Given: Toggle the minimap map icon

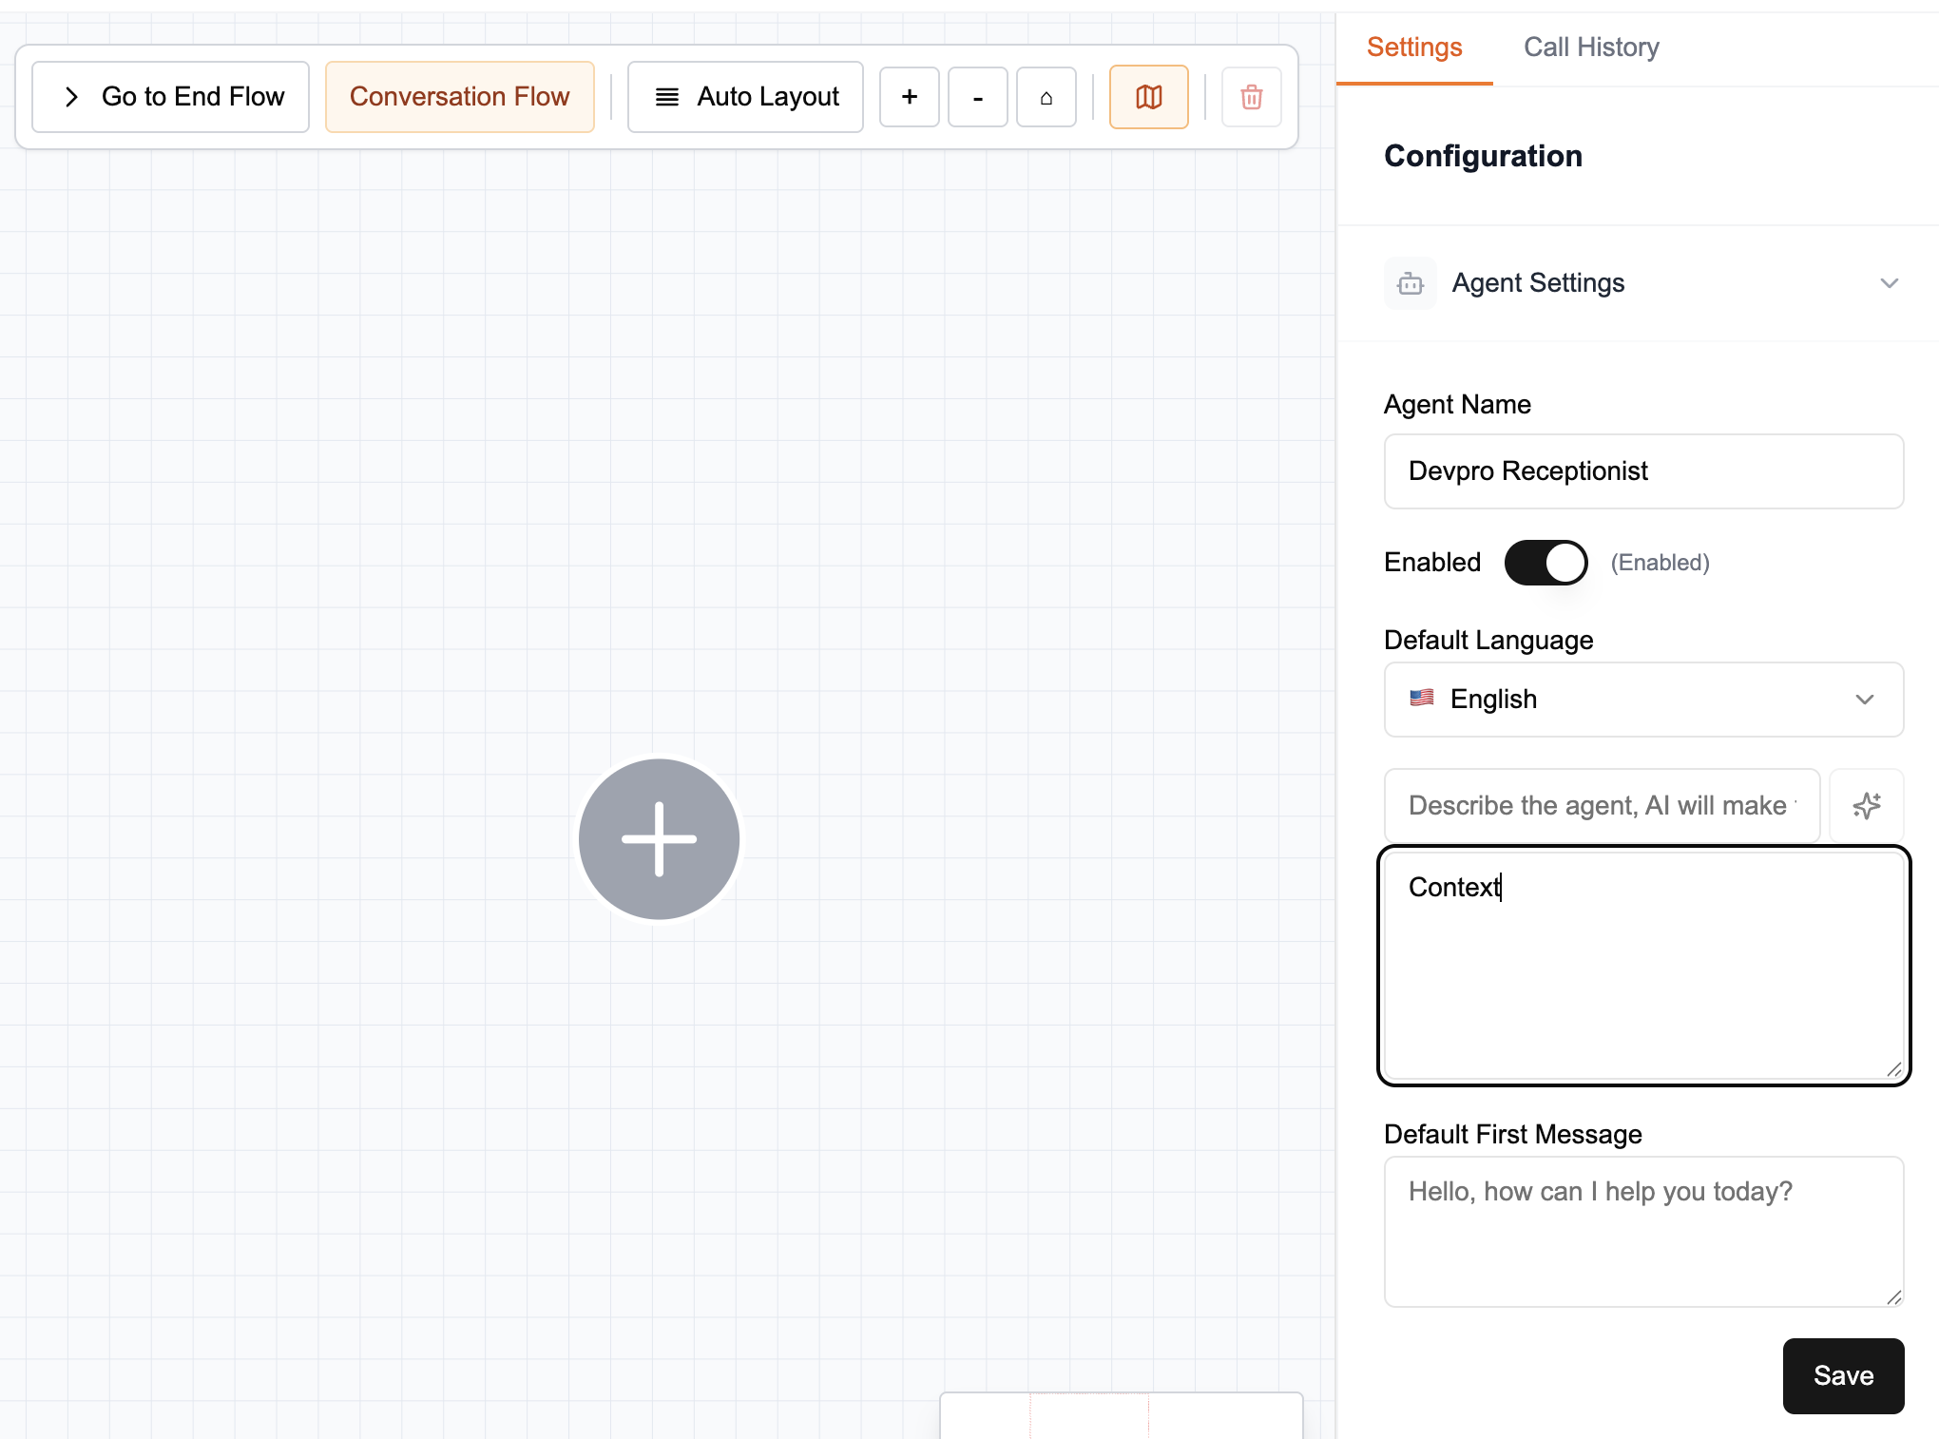Looking at the screenshot, I should pos(1148,97).
